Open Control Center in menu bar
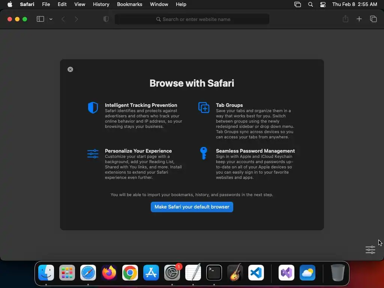Image resolution: width=384 pixels, height=288 pixels. tap(323, 4)
